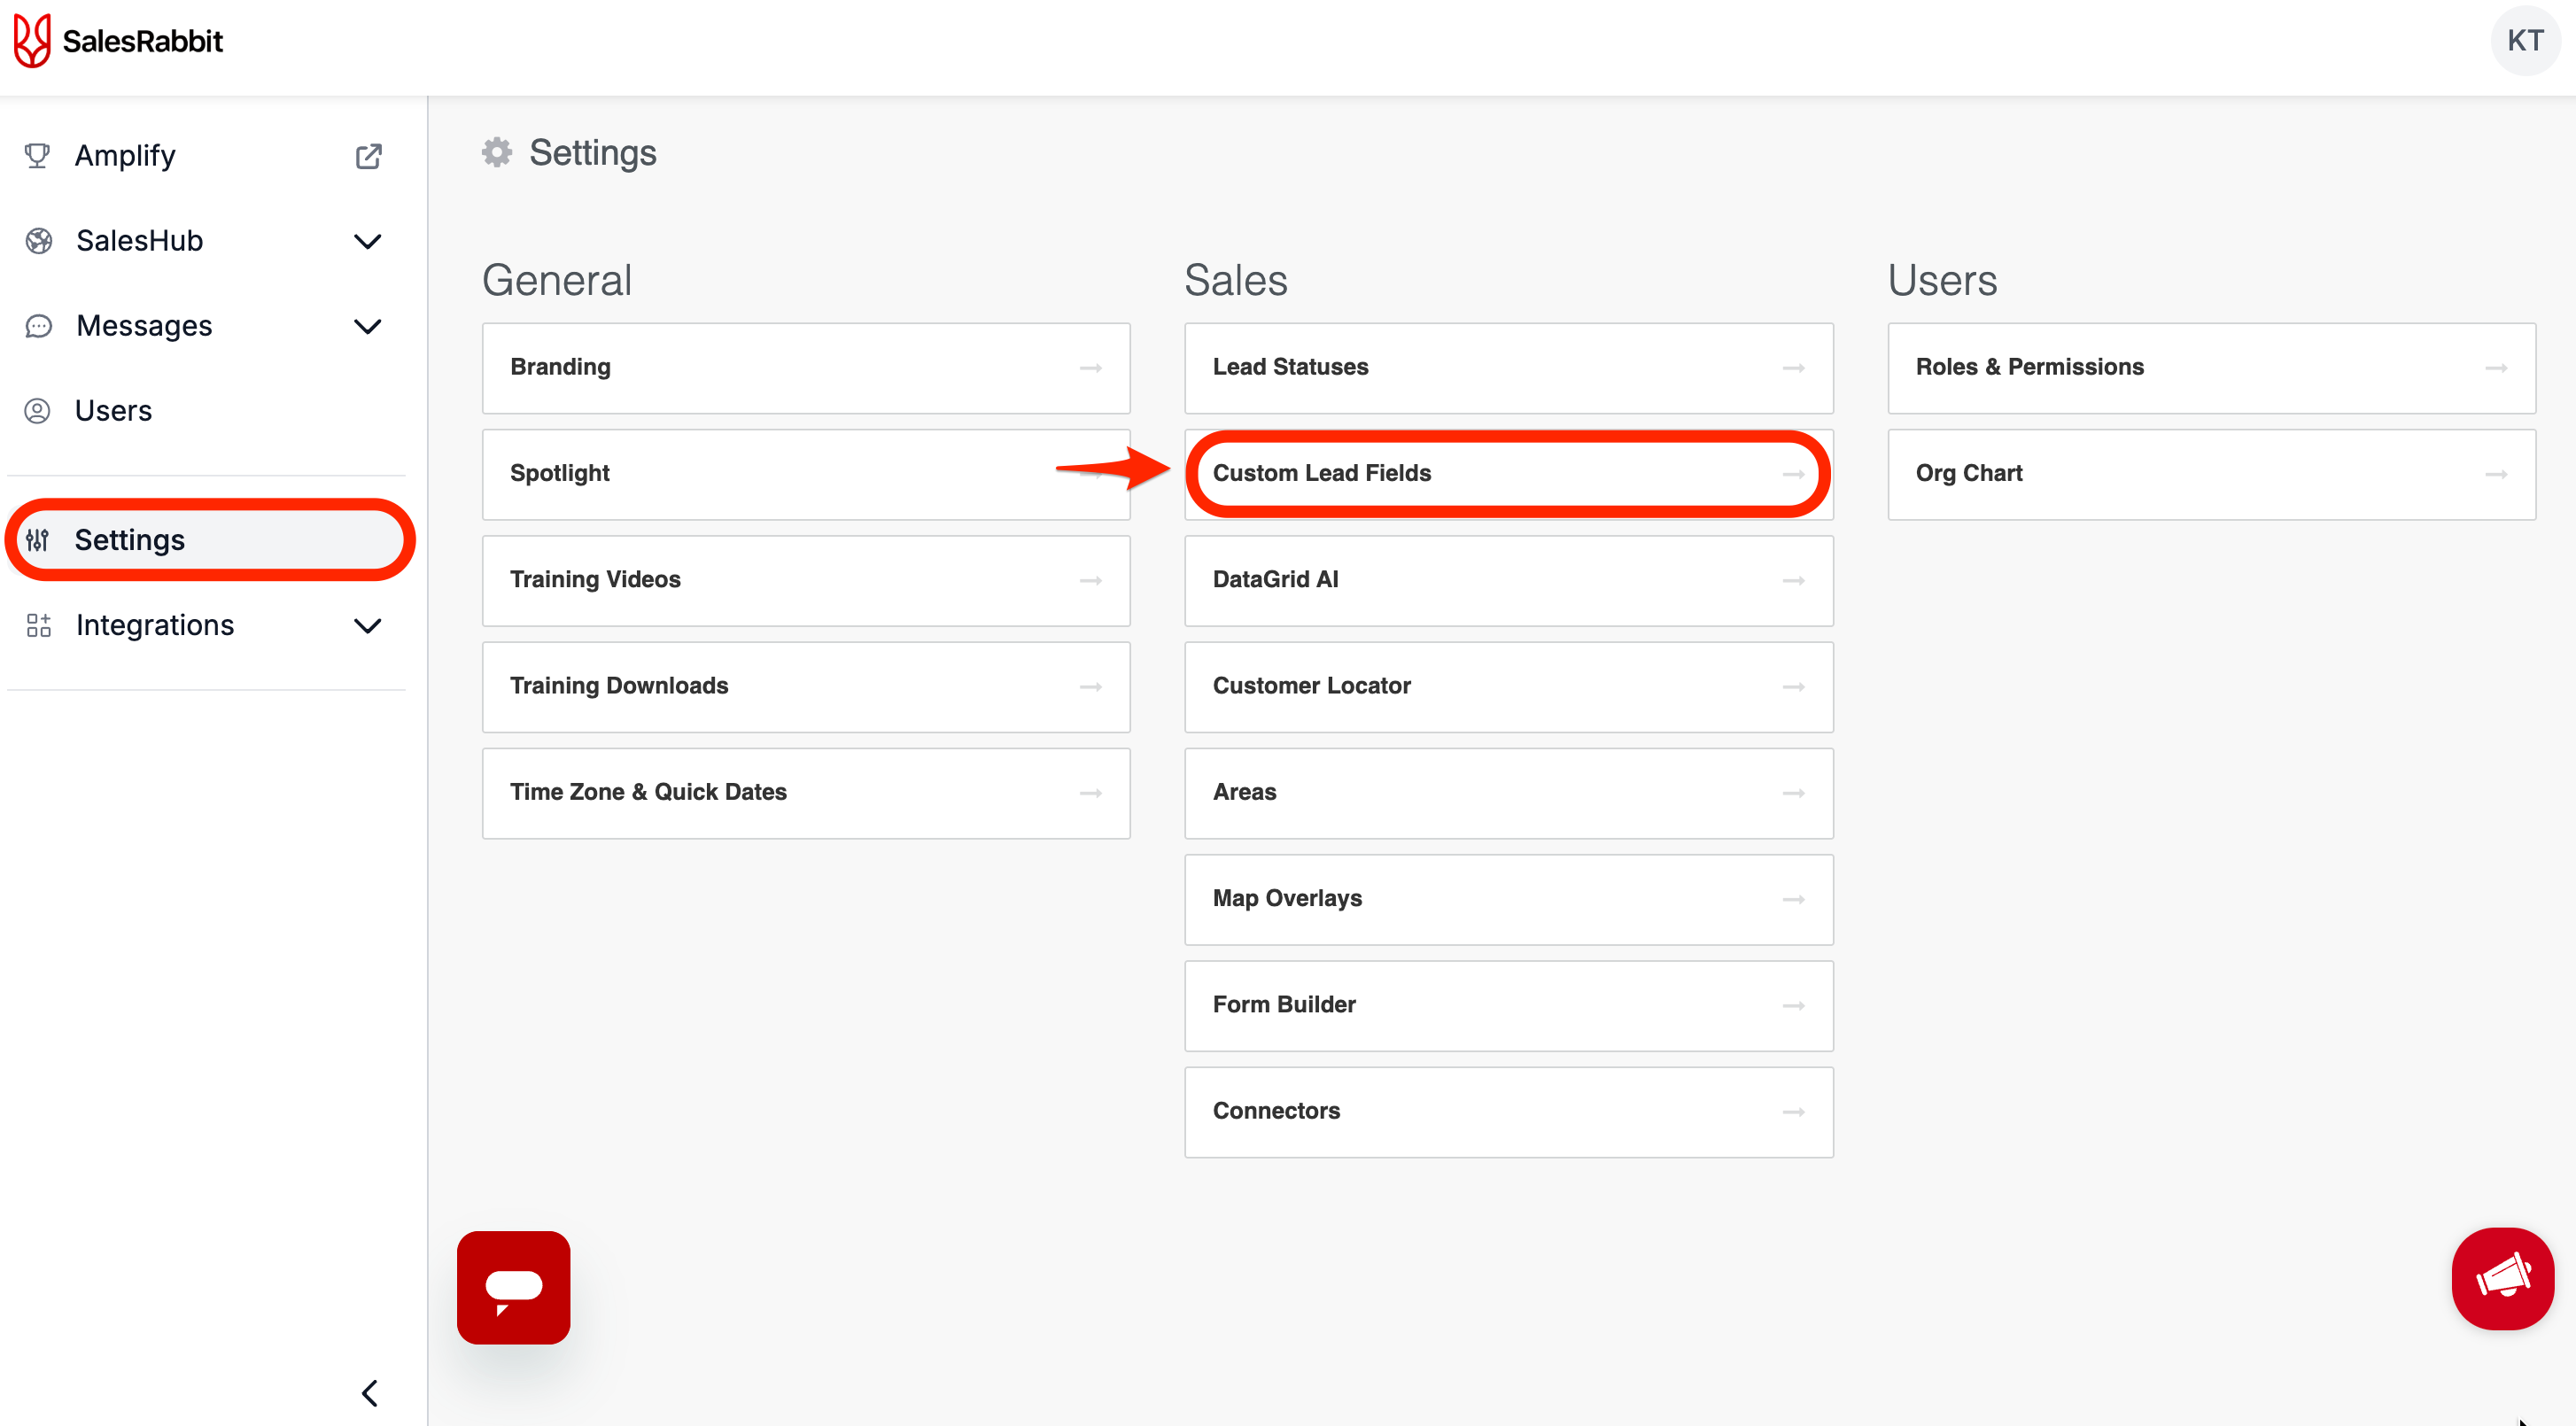Screen dimensions: 2576x1426
Task: Open Amplify in the sidebar
Action: point(205,156)
